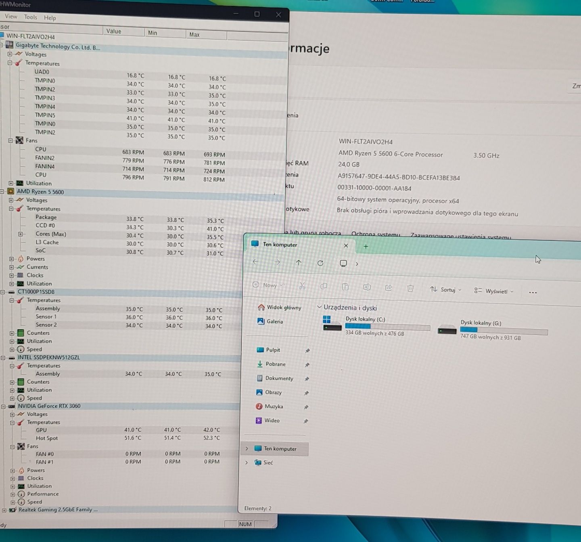
Task: Select the Performance node under RTX 3060
Action: click(x=43, y=494)
